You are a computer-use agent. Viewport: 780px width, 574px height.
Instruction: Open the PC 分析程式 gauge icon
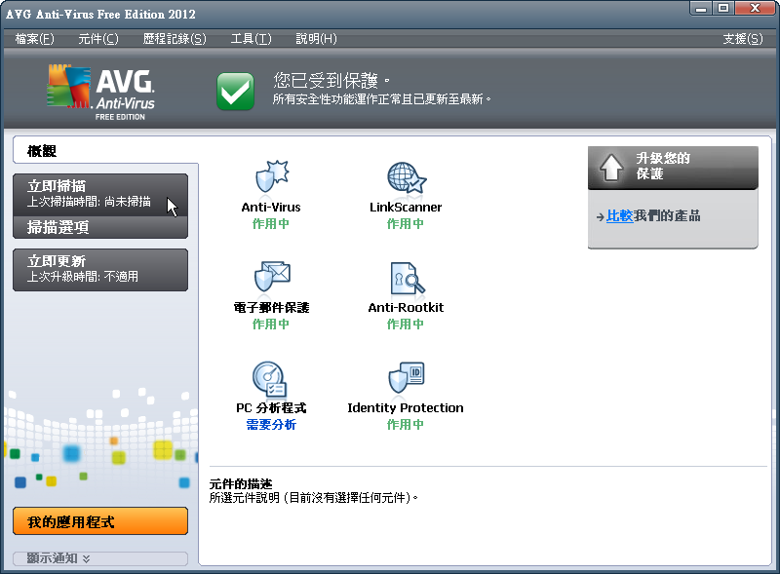click(269, 379)
